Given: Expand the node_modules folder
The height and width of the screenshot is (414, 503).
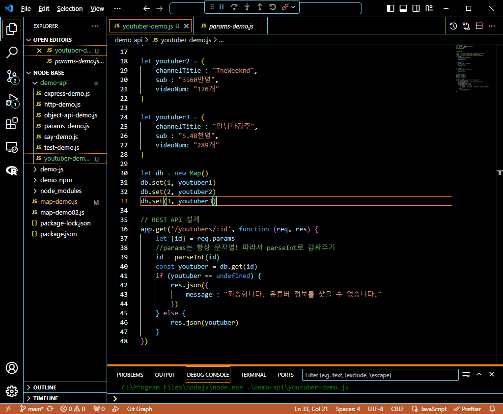Looking at the screenshot, I should (x=65, y=191).
